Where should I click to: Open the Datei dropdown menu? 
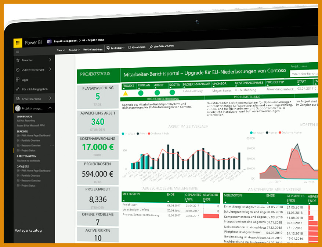61,50
